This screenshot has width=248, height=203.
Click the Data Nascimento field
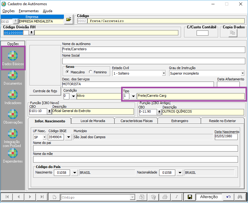coord(226,137)
